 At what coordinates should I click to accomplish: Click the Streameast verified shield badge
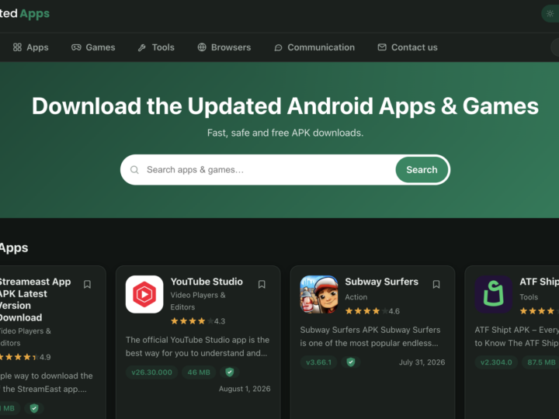pyautogui.click(x=34, y=408)
